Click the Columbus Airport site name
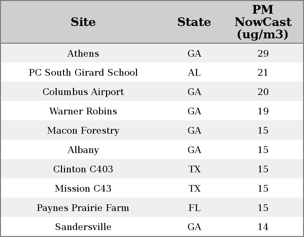 pos(83,92)
